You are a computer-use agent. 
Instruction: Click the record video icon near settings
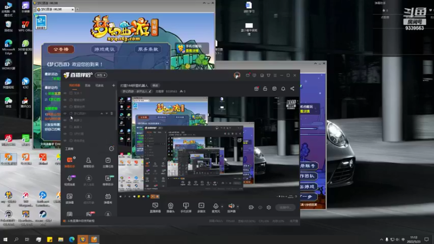click(251, 207)
